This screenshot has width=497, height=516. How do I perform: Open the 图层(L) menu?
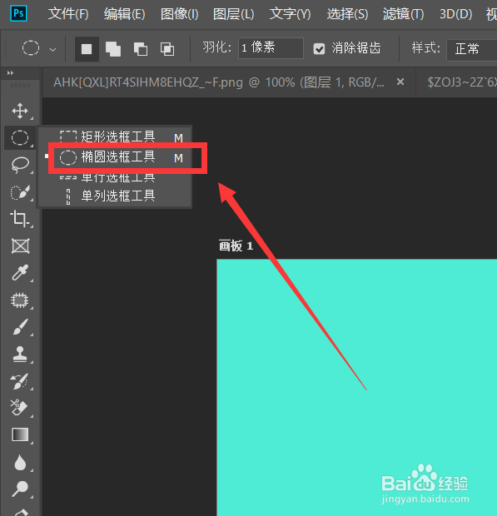[x=233, y=14]
